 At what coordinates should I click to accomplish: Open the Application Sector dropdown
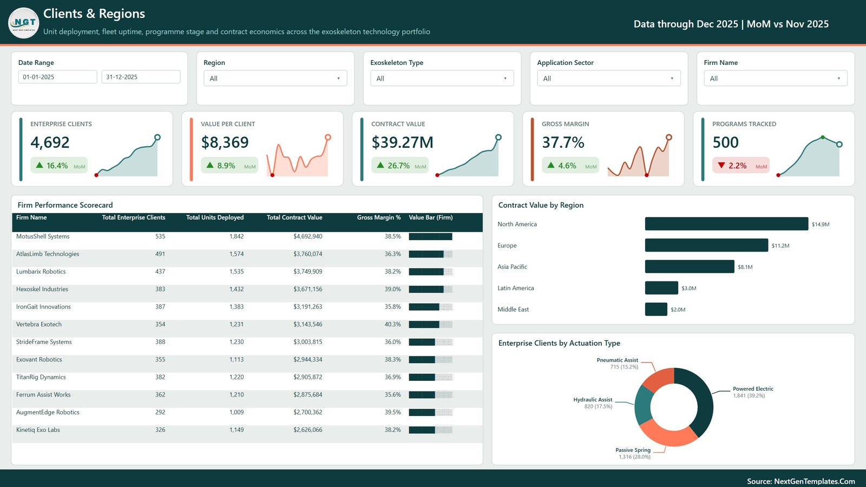(x=608, y=78)
